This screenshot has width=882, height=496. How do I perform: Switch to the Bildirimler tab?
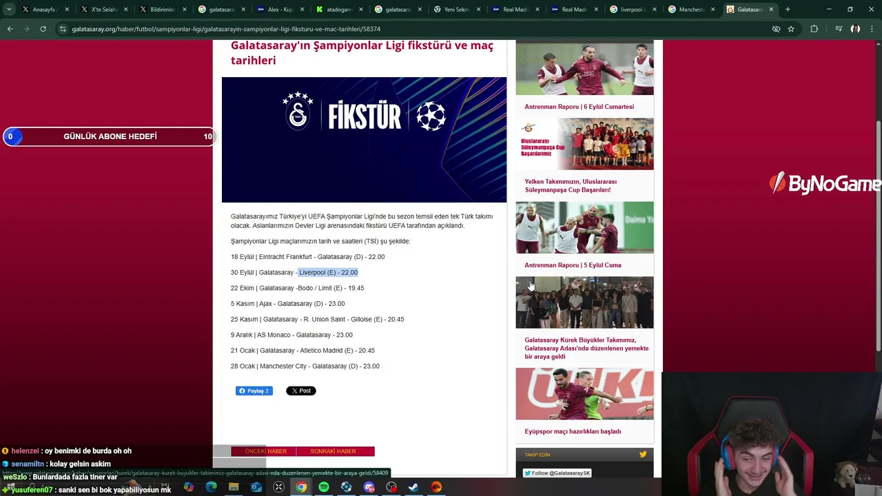tap(162, 10)
